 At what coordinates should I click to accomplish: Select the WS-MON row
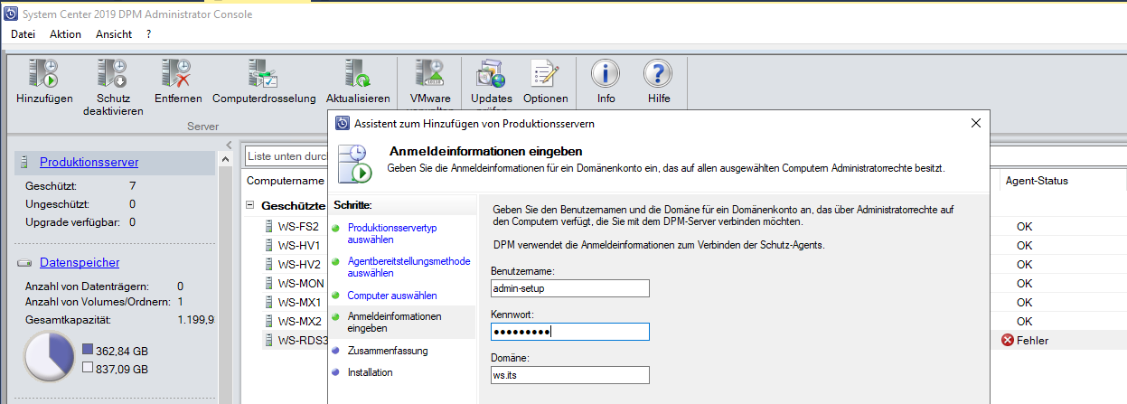[x=685, y=283]
